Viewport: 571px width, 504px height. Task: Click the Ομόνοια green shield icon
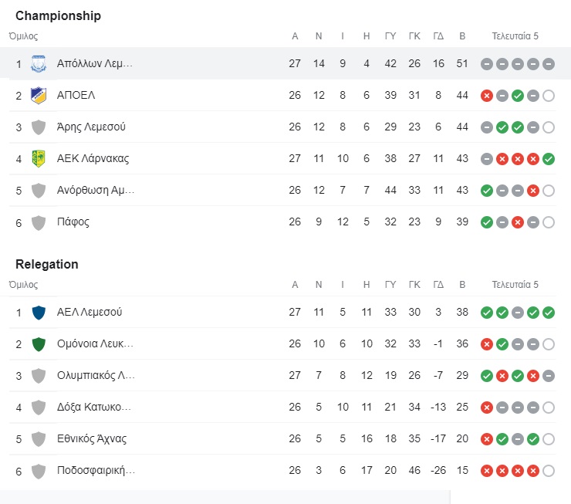pyautogui.click(x=39, y=344)
